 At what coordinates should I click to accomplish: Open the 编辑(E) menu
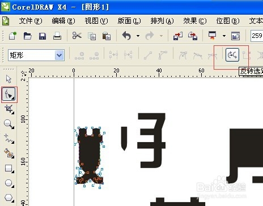tap(63, 21)
